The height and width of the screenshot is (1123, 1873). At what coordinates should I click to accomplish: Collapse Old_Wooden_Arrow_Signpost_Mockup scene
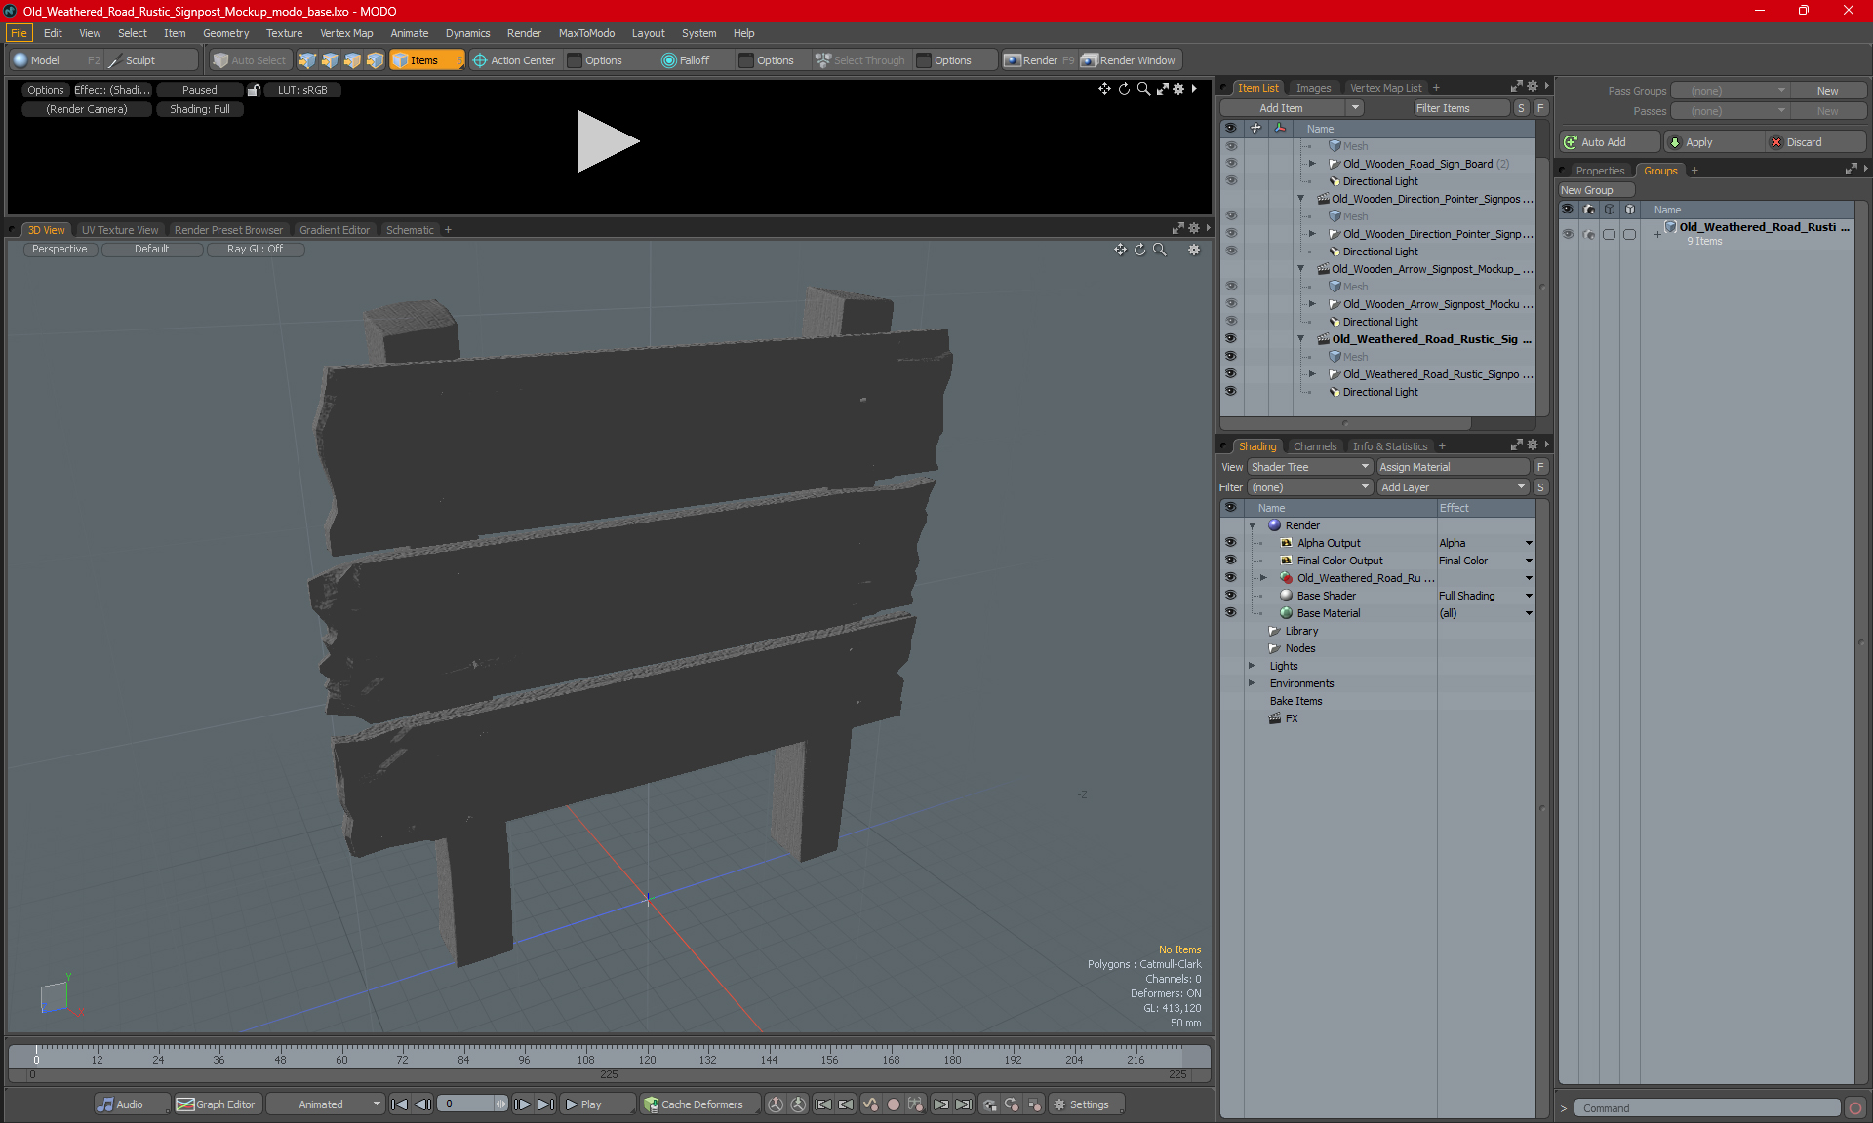pos(1300,269)
